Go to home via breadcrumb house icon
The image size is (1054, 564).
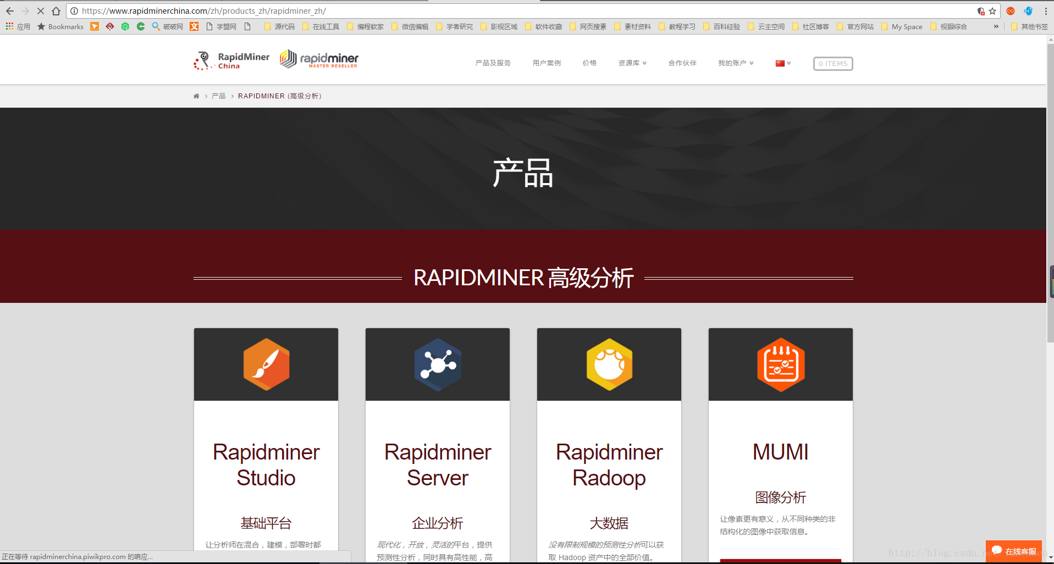(196, 96)
